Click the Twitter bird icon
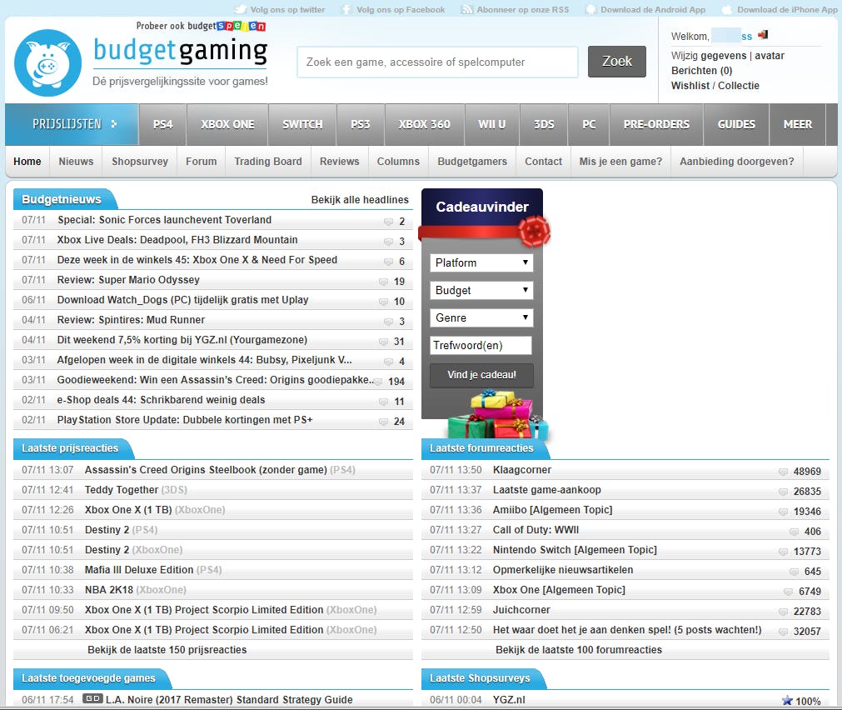Screen dimensions: 842x710 pos(242,9)
